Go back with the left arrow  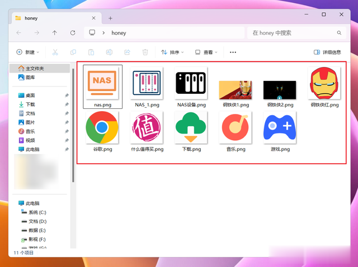[x=18, y=33]
